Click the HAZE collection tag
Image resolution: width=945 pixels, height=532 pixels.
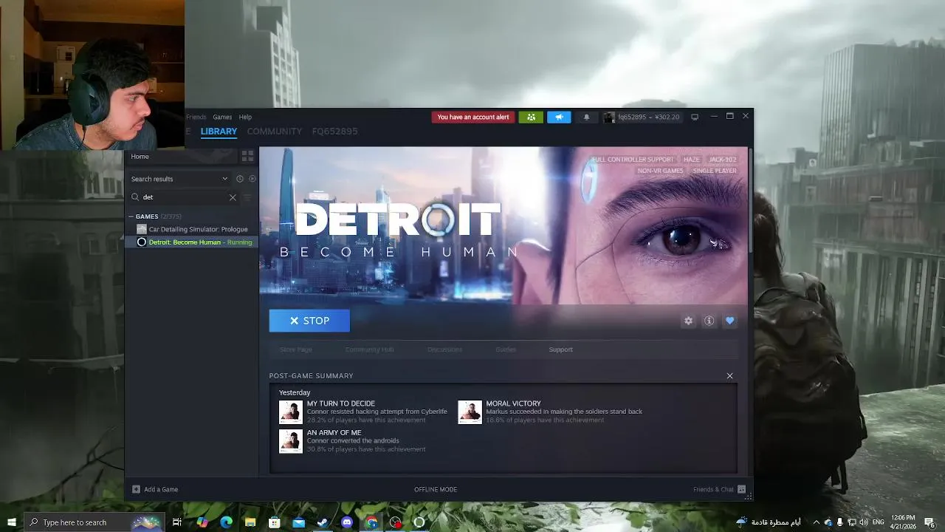pyautogui.click(x=691, y=160)
